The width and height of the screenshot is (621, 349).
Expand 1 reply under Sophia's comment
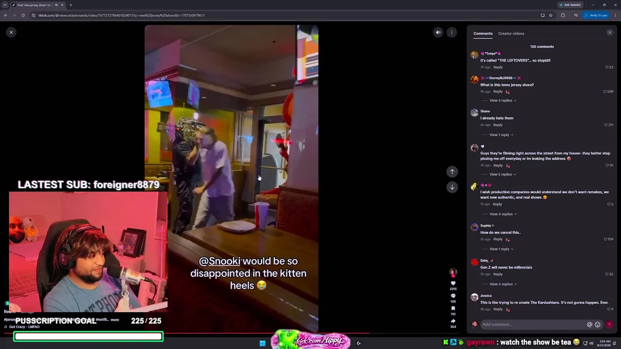point(502,249)
